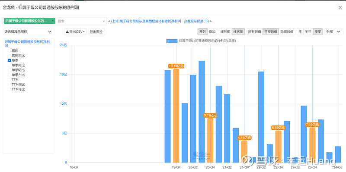Click the 12亿 y-axis label
346x172 pixels.
63,104
